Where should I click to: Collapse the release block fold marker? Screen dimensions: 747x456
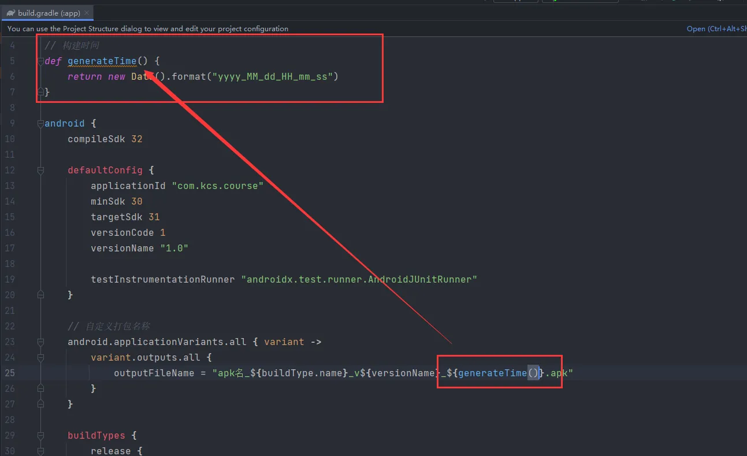(x=40, y=451)
